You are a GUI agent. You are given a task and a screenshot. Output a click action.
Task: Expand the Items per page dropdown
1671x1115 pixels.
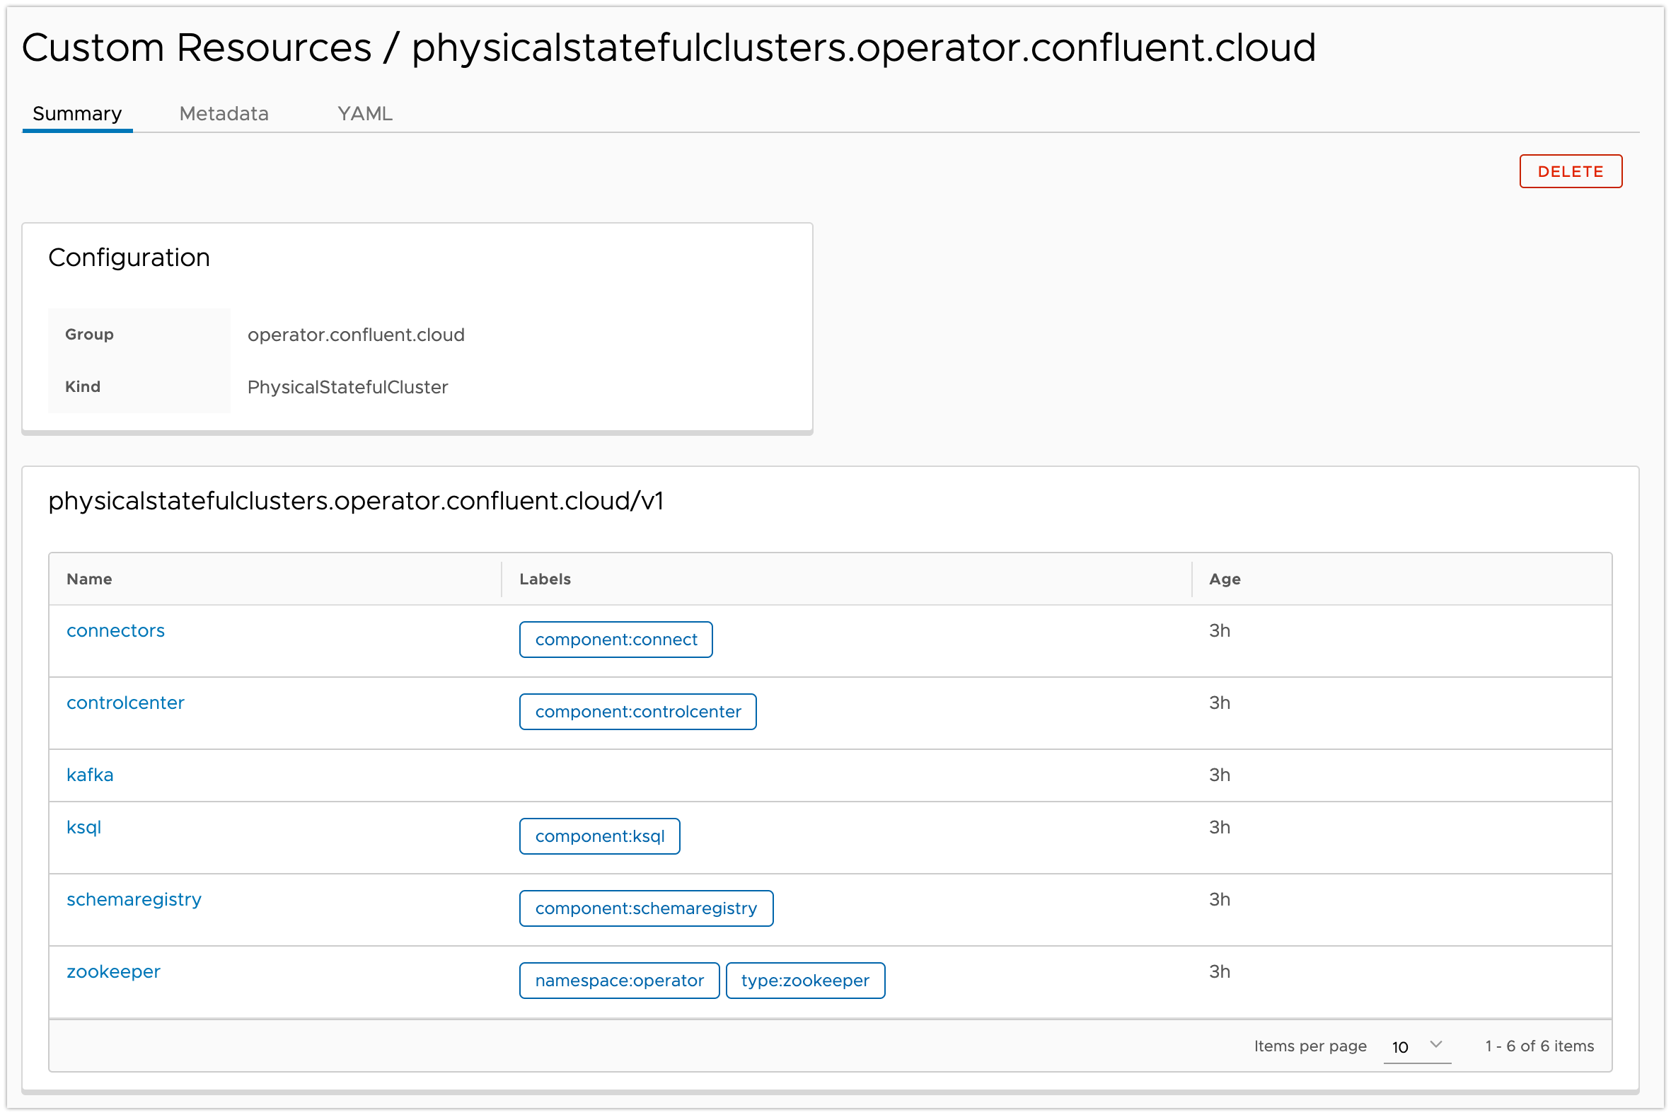point(1416,1046)
